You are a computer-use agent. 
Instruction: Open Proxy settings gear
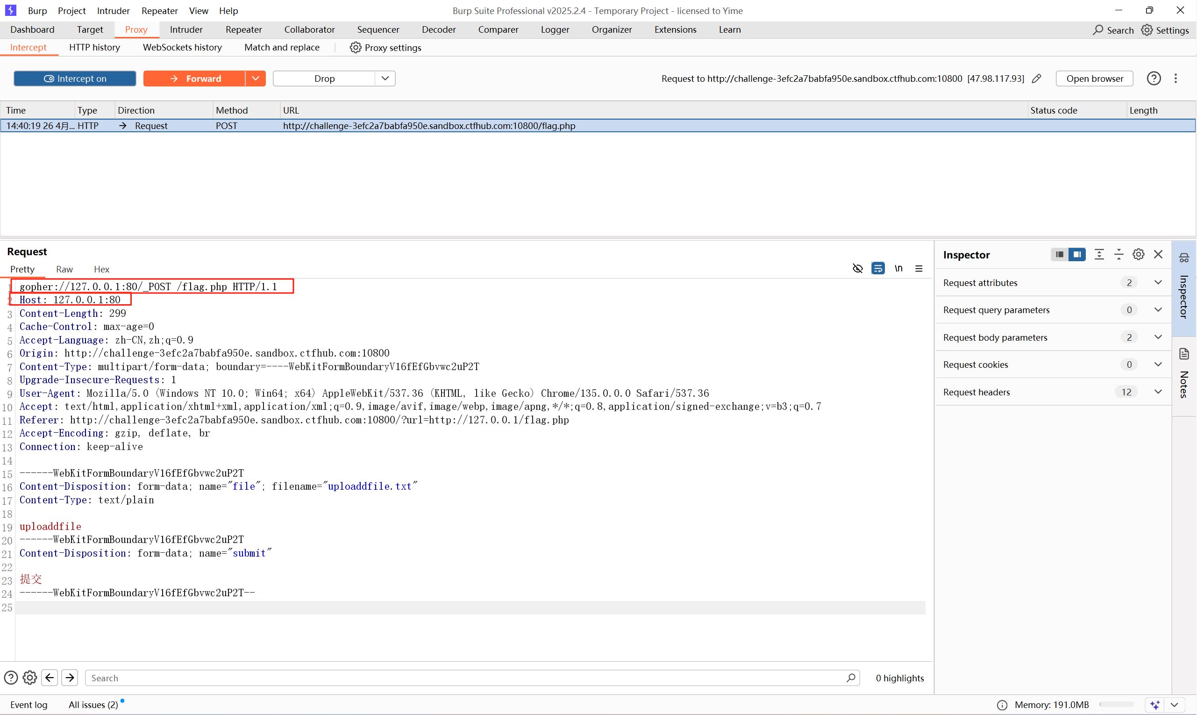coord(356,47)
